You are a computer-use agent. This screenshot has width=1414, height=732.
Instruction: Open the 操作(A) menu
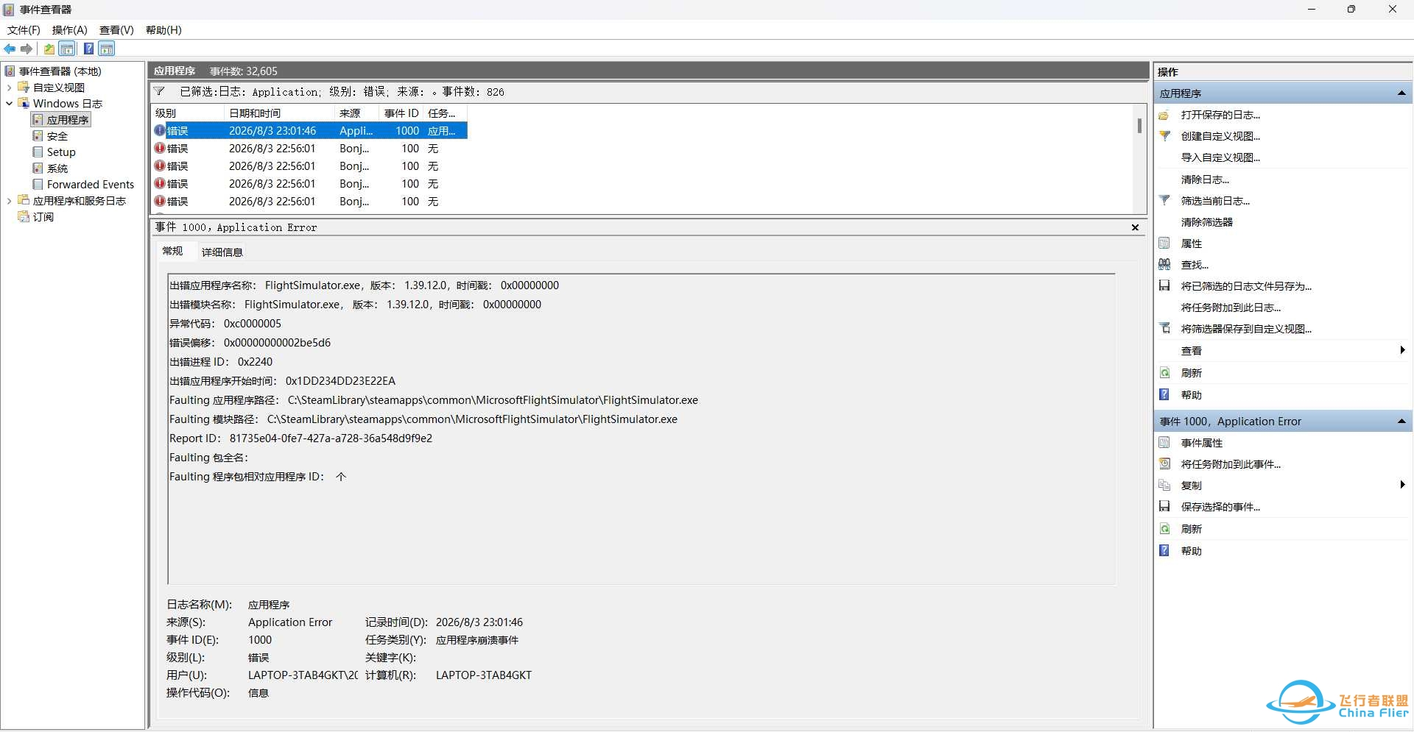coord(70,30)
